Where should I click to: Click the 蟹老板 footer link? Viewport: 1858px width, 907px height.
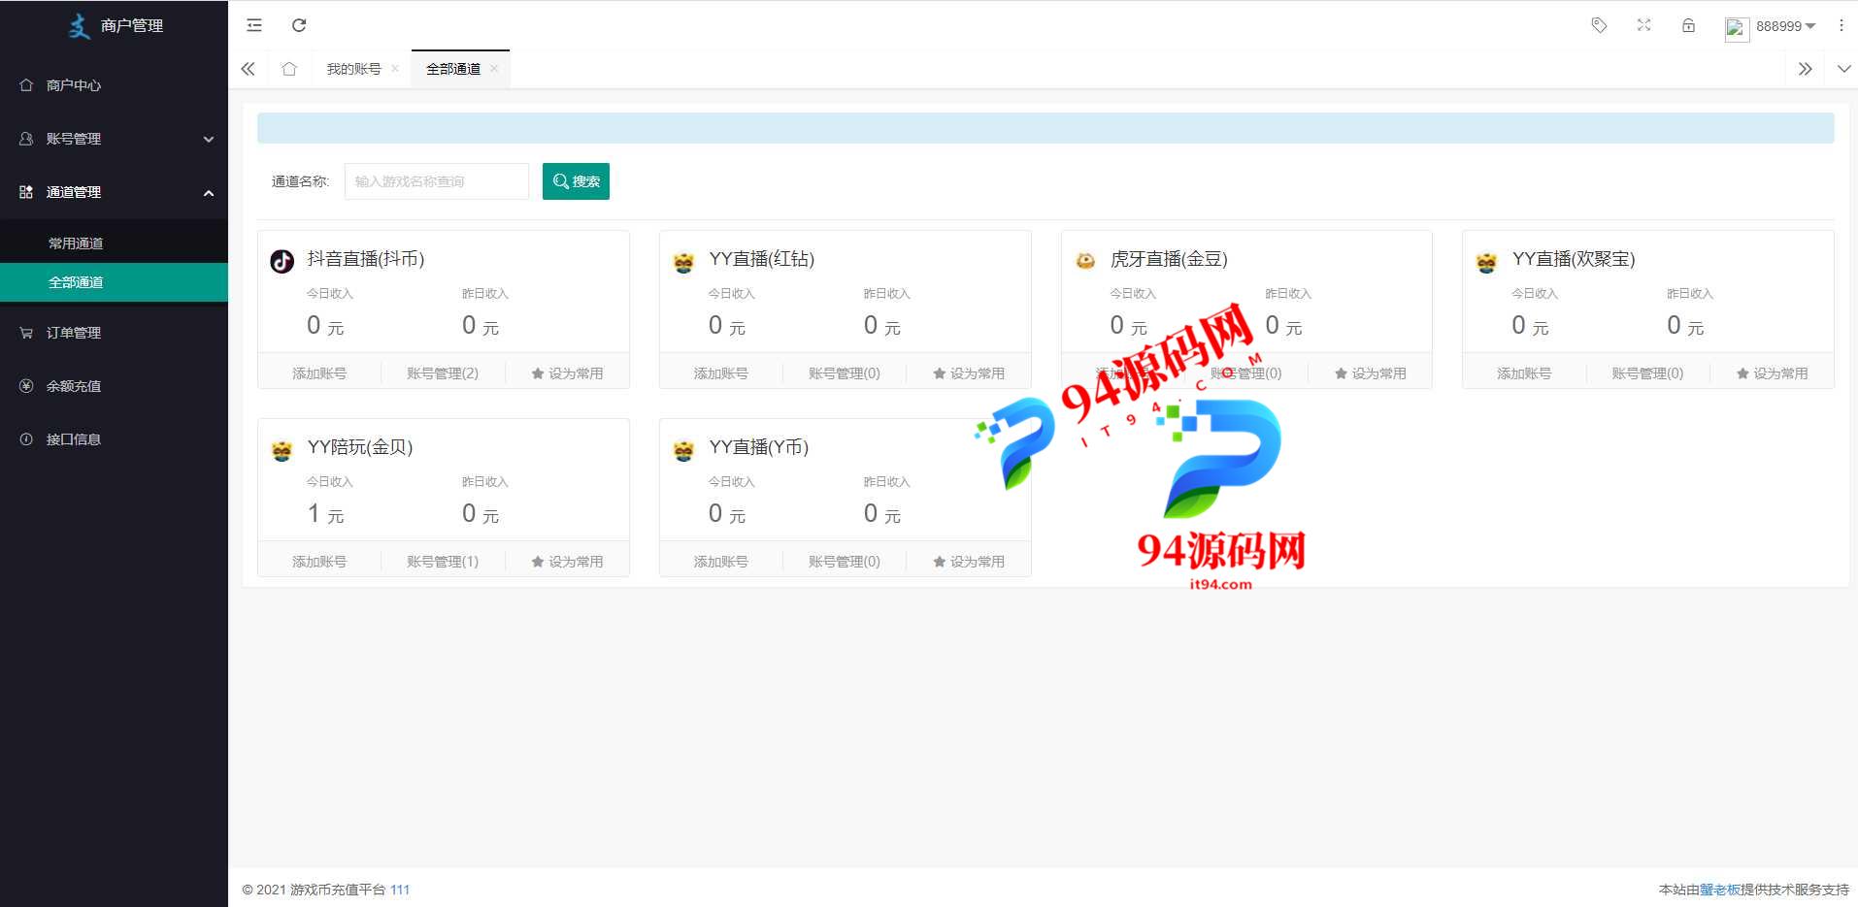(1719, 890)
